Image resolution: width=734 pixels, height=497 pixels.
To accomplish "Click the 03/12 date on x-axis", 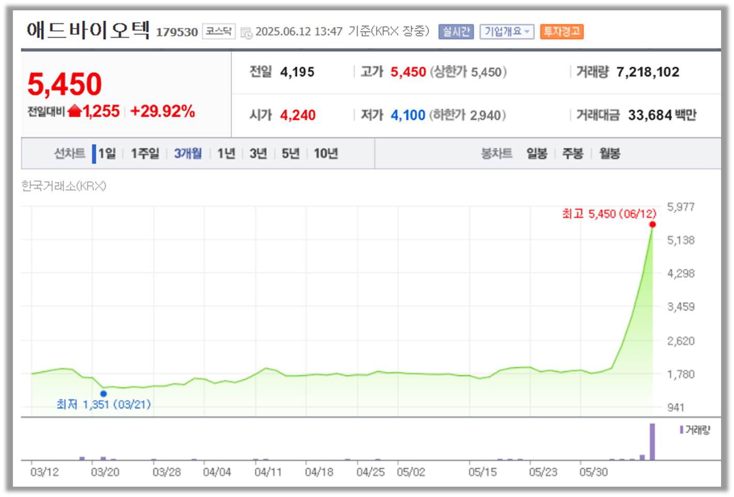I will pyautogui.click(x=44, y=472).
